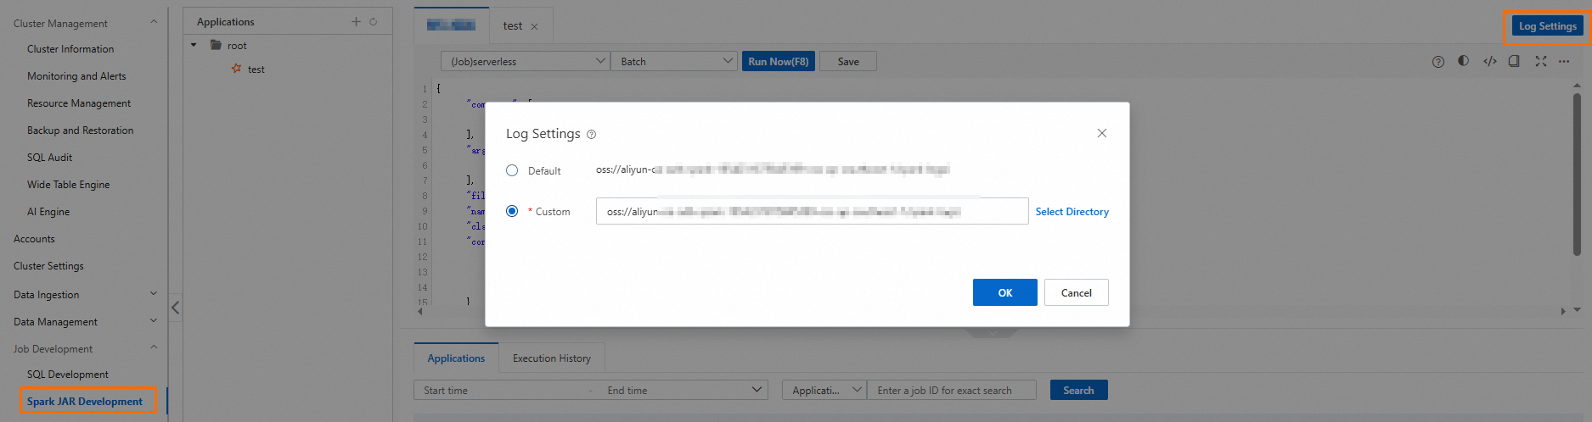
Task: Open Cluster Information page
Action: click(70, 49)
